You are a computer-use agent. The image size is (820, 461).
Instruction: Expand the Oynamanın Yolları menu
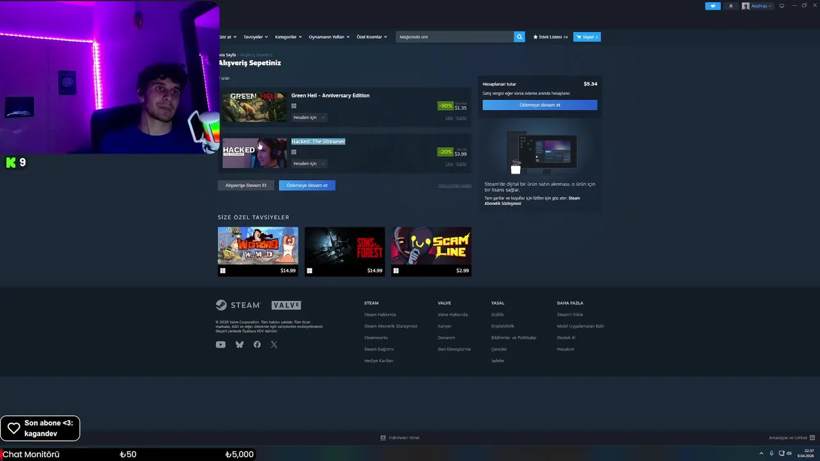point(329,36)
